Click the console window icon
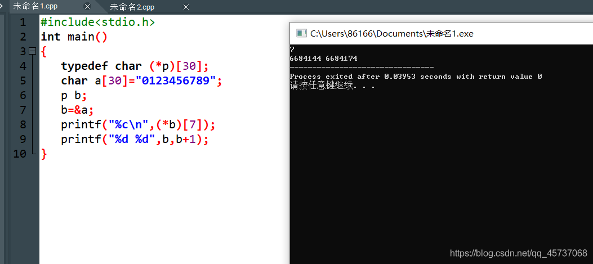Screen dimensions: 593x264 [x=301, y=33]
